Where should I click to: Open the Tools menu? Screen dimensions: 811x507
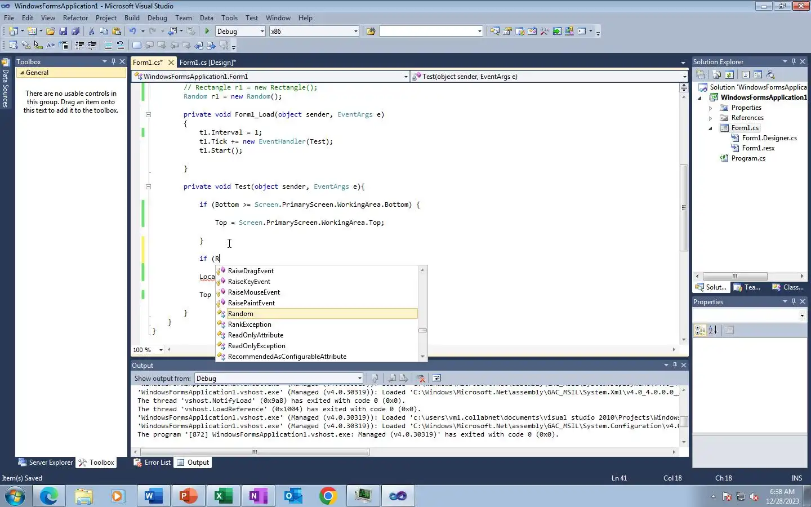click(229, 18)
